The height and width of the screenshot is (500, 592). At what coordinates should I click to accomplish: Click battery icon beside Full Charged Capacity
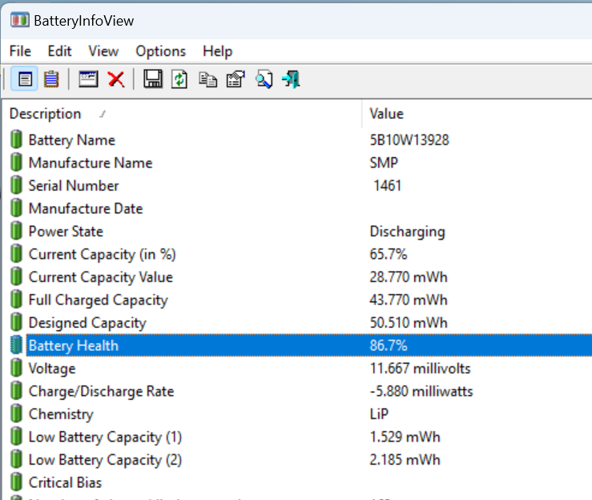coord(16,300)
